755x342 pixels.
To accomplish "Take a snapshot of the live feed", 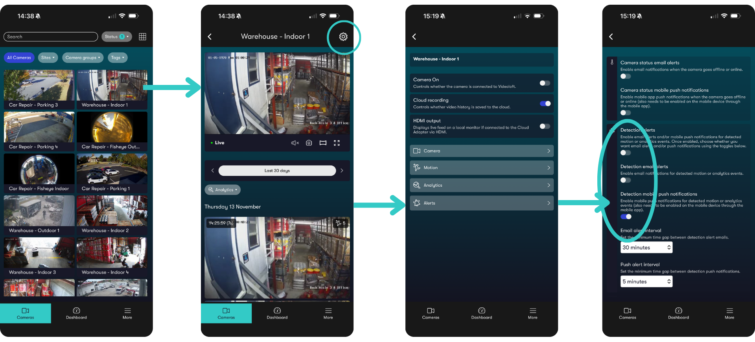I will pyautogui.click(x=309, y=143).
